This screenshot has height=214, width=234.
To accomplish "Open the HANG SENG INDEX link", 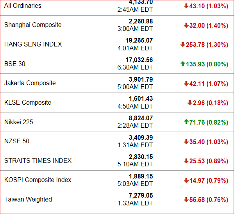I will (x=33, y=44).
